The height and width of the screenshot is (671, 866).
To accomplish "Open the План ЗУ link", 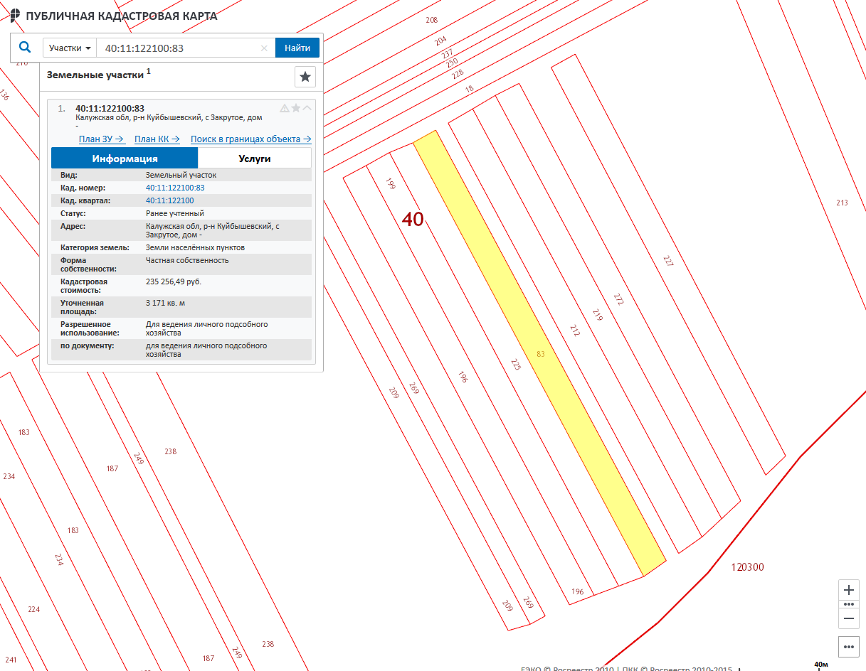I will (x=102, y=139).
